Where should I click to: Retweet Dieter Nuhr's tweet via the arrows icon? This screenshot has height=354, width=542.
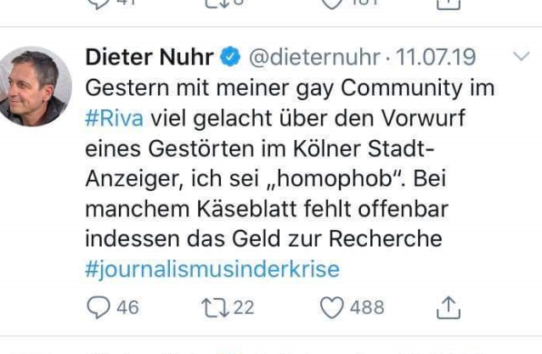[x=216, y=306]
